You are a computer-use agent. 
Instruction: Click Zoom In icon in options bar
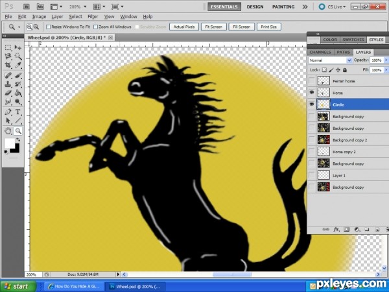[29, 27]
